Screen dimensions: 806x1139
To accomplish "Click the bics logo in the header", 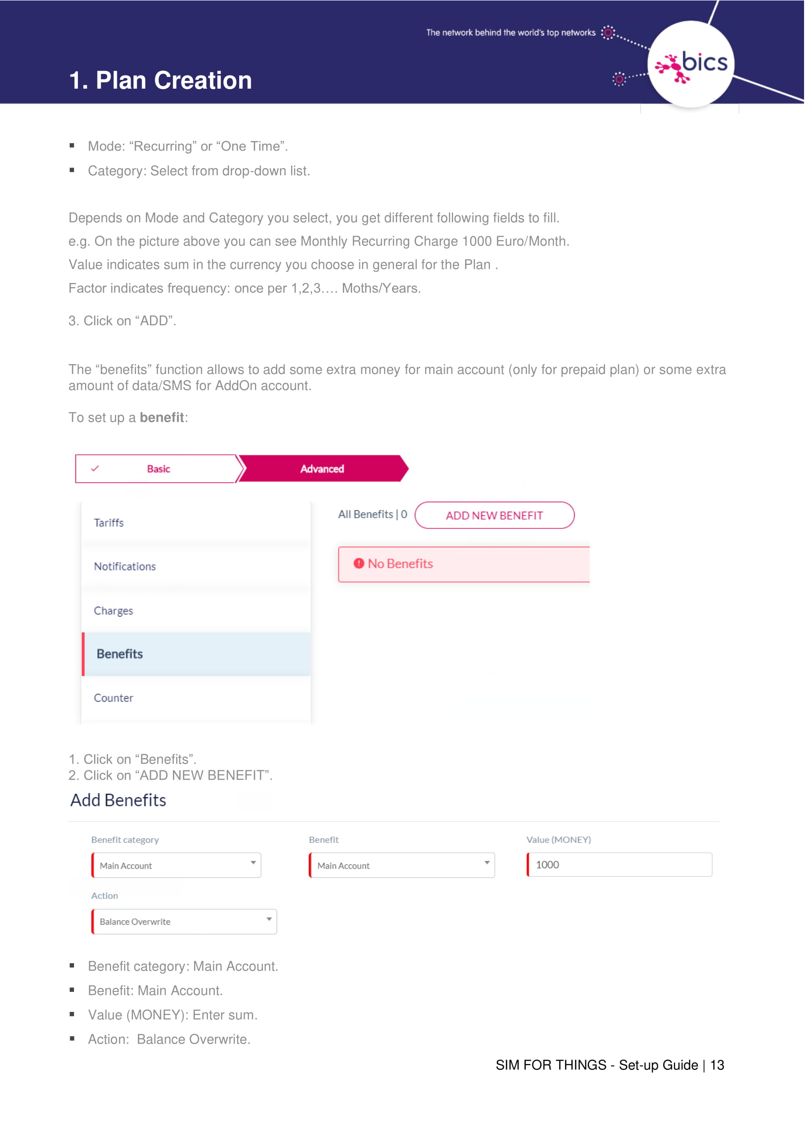I will 692,64.
